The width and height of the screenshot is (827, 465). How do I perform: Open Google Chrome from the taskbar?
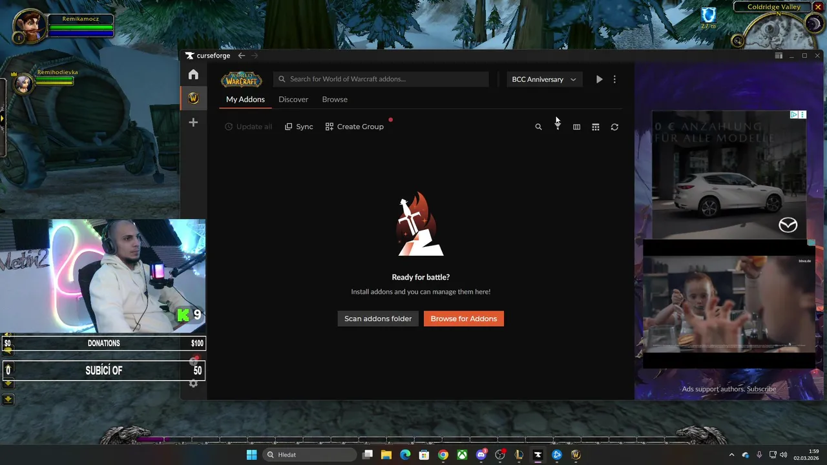coord(443,455)
